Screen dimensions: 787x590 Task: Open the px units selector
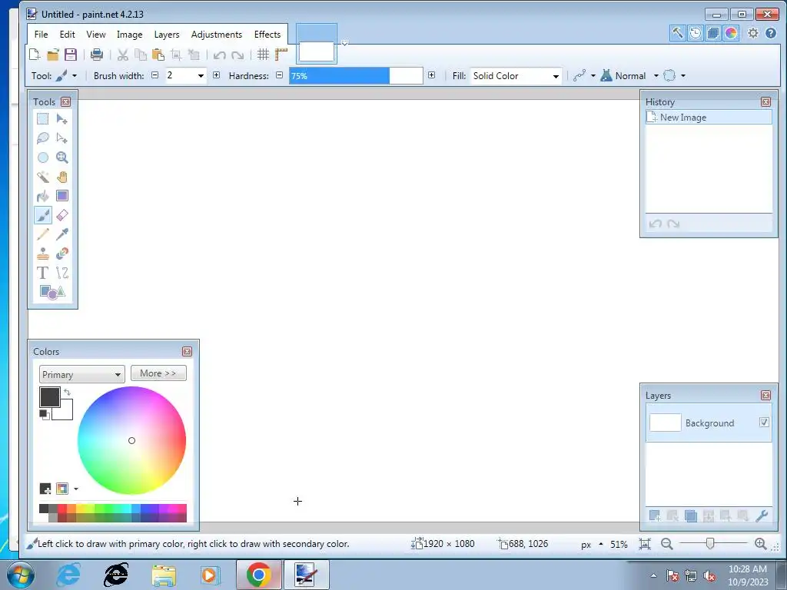[591, 545]
